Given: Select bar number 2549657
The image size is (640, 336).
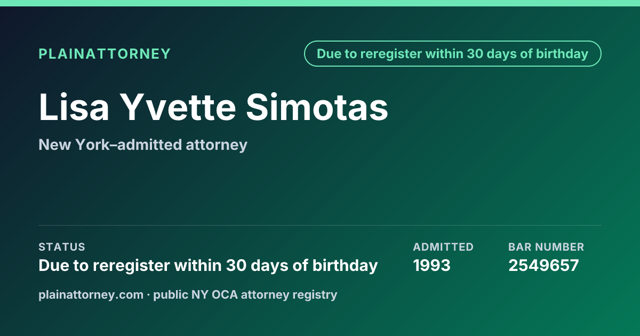Looking at the screenshot, I should click(543, 266).
